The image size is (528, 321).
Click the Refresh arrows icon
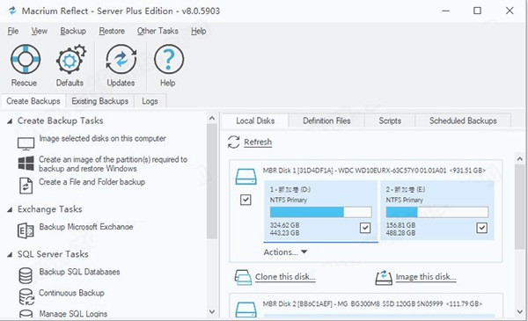coord(233,142)
